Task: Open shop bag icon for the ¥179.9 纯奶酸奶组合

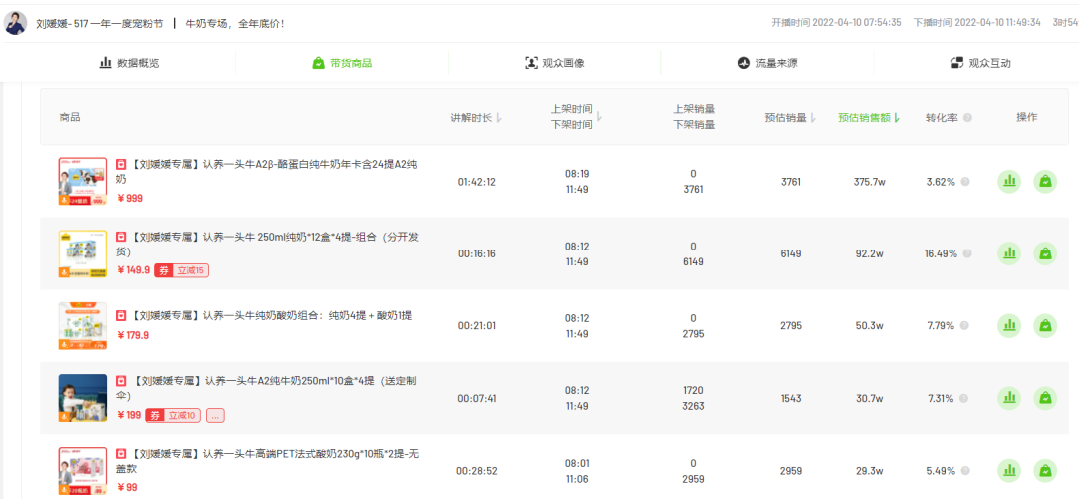Action: click(x=1045, y=325)
